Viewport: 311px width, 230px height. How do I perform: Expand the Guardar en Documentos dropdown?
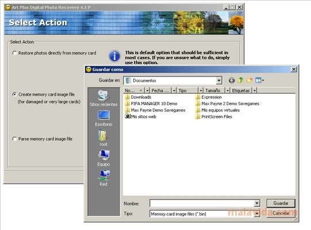[x=219, y=80]
